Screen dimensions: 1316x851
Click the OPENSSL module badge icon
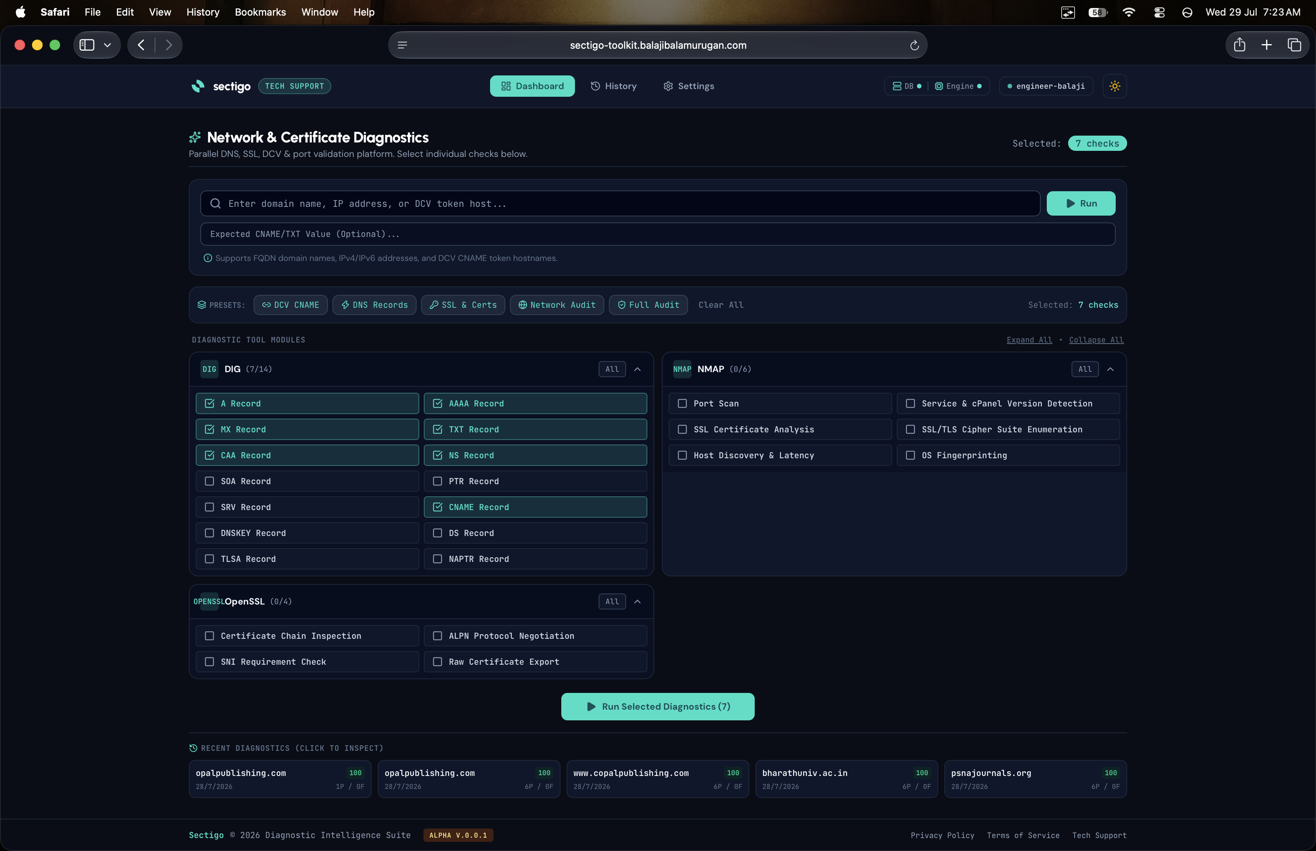pyautogui.click(x=209, y=601)
